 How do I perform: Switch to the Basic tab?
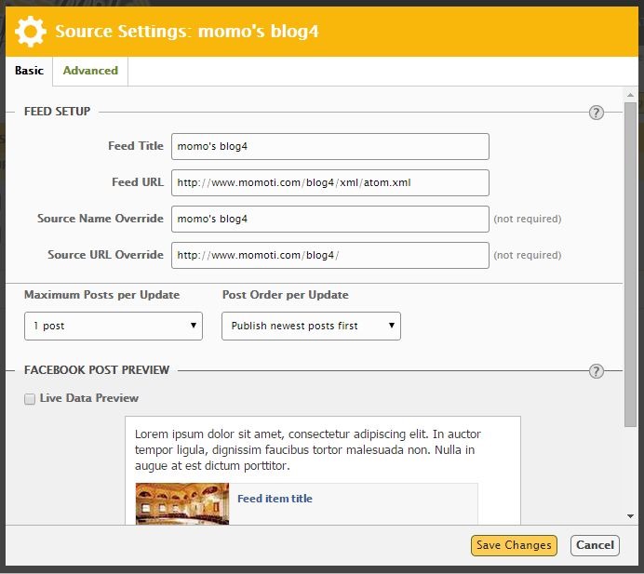(x=29, y=71)
